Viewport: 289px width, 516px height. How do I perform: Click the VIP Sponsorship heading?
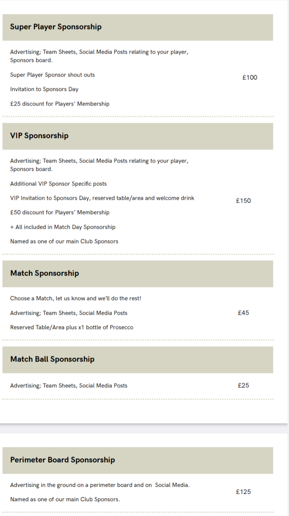tap(39, 136)
